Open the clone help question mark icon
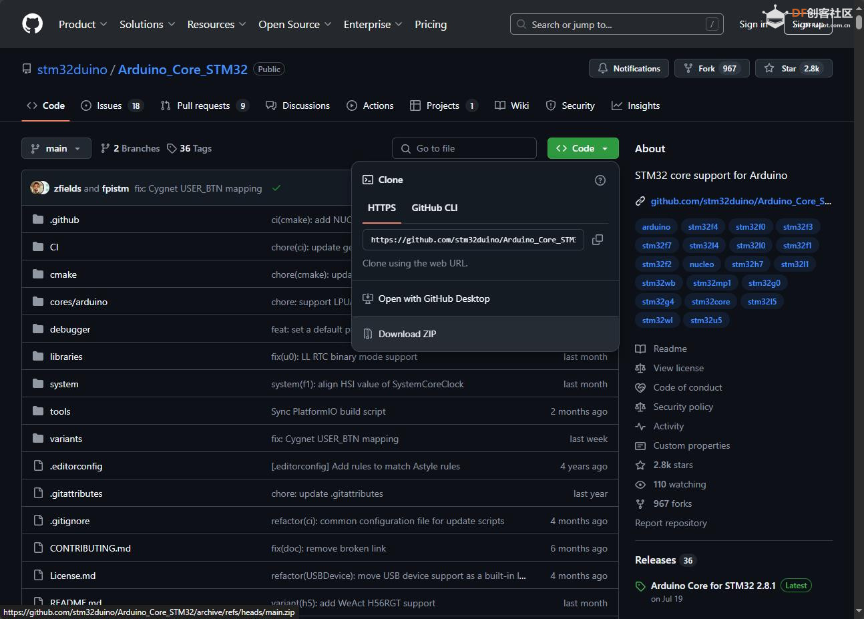The height and width of the screenshot is (619, 864). (x=600, y=180)
